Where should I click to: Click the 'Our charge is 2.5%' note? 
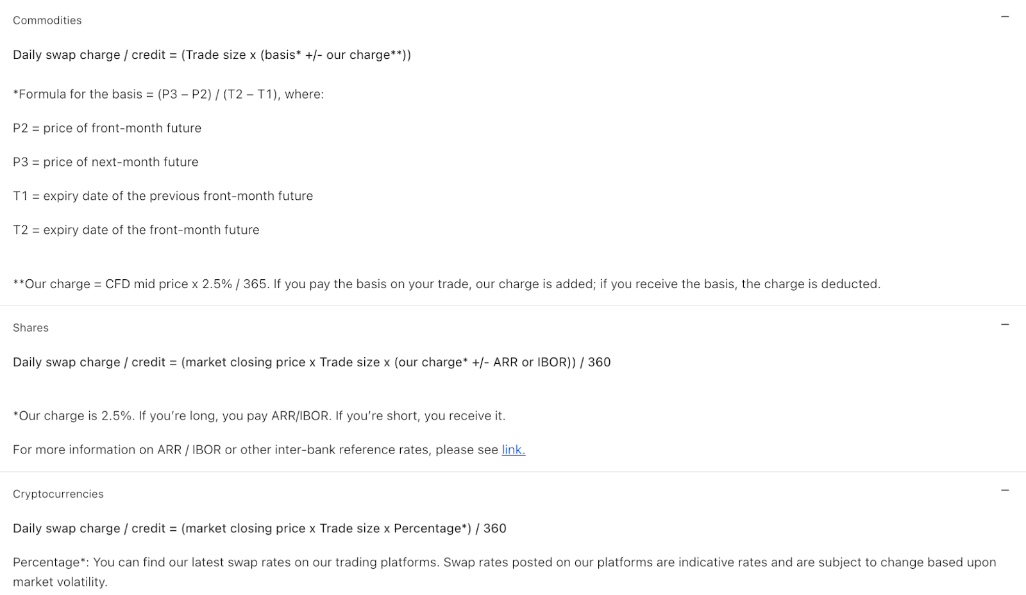coord(259,416)
